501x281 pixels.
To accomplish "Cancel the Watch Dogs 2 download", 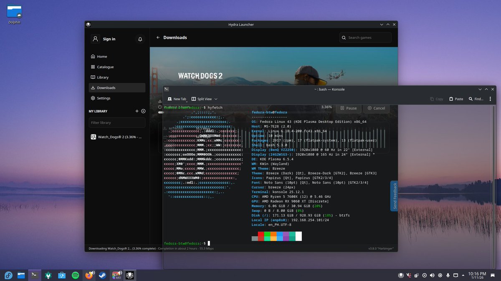I will pos(376,108).
